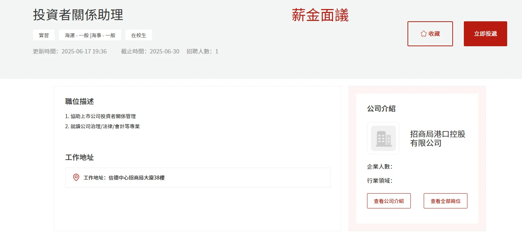522x242 pixels.
Task: Click the address 信德中心招商局大廈38樓
Action: click(x=137, y=178)
